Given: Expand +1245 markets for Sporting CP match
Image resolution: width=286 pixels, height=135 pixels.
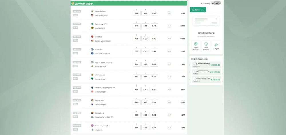Looking at the screenshot, I should coord(182,26).
